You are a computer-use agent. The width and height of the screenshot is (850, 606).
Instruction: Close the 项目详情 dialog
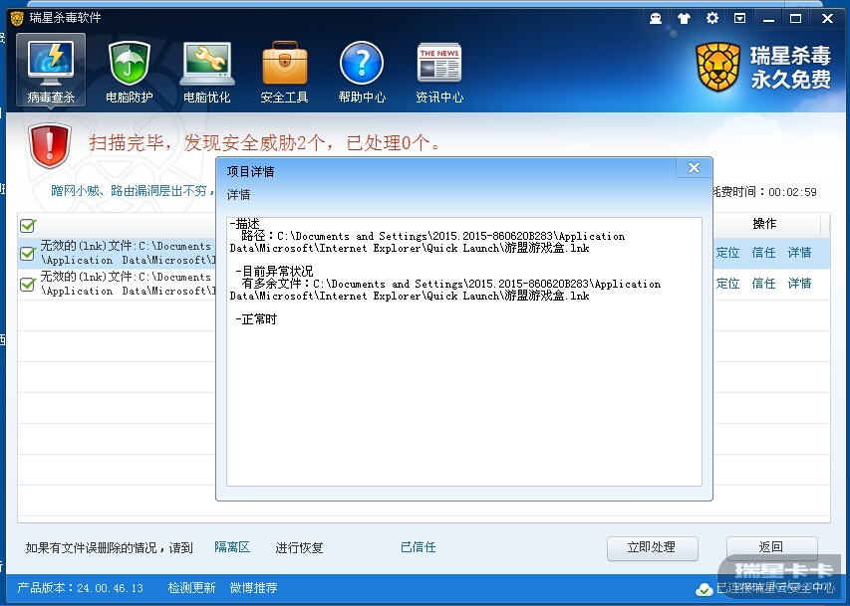pyautogui.click(x=694, y=168)
